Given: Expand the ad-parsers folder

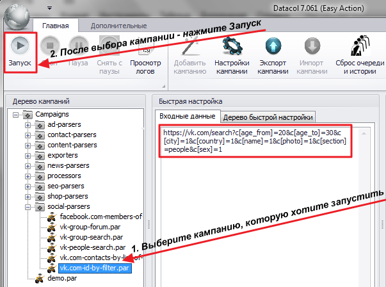Looking at the screenshot, I should coord(28,125).
